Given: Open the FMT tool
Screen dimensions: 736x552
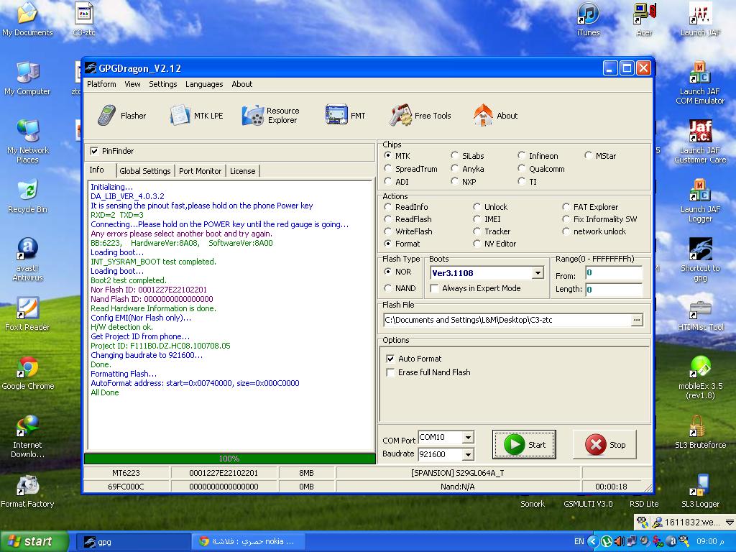Looking at the screenshot, I should point(345,116).
